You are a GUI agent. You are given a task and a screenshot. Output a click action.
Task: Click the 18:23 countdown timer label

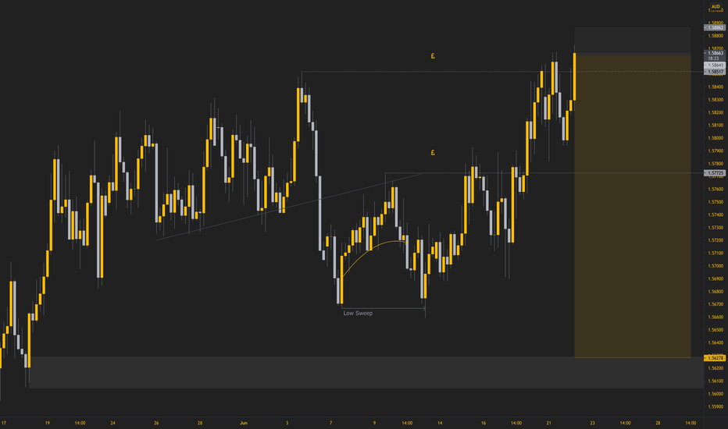tap(714, 58)
